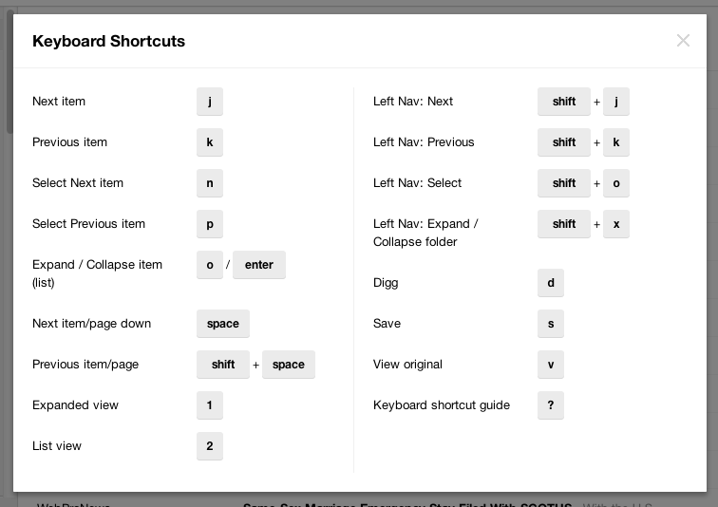Image resolution: width=718 pixels, height=507 pixels.
Task: Click the 'k' key for Previous item
Action: [209, 142]
